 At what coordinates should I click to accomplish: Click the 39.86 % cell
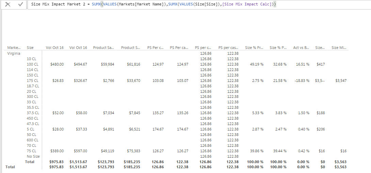click(257, 151)
